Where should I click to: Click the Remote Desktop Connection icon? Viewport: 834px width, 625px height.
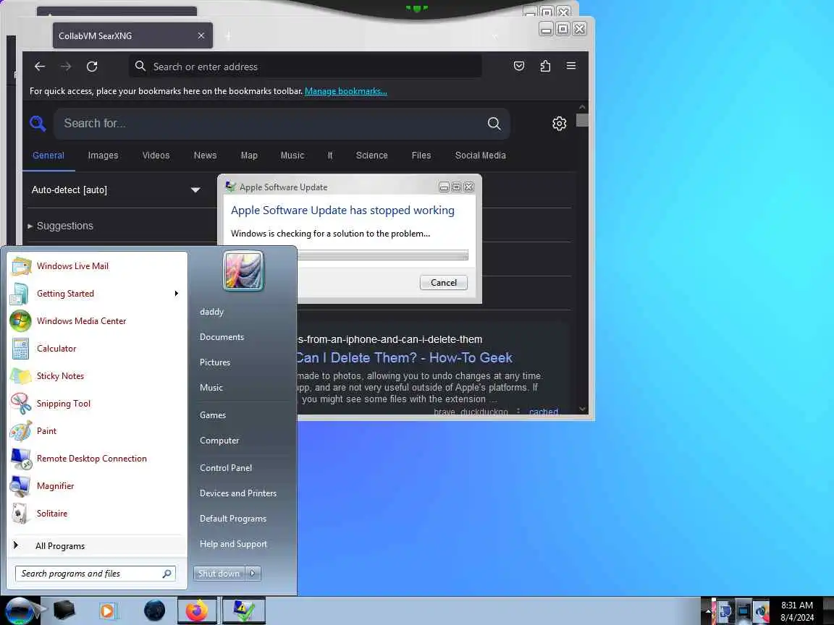click(x=21, y=459)
